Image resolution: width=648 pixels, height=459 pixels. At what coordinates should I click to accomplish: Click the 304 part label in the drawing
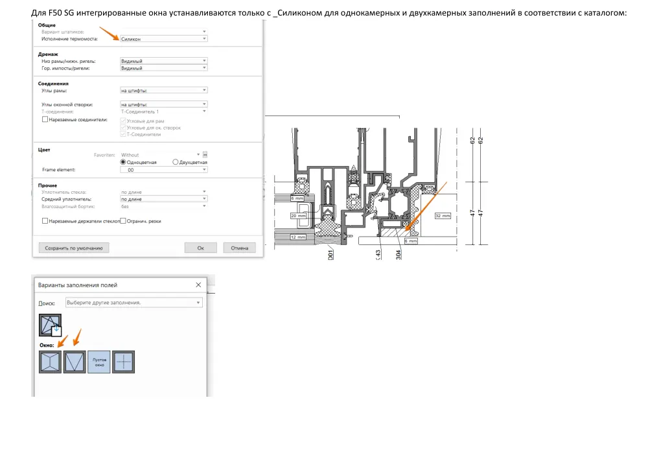click(399, 255)
